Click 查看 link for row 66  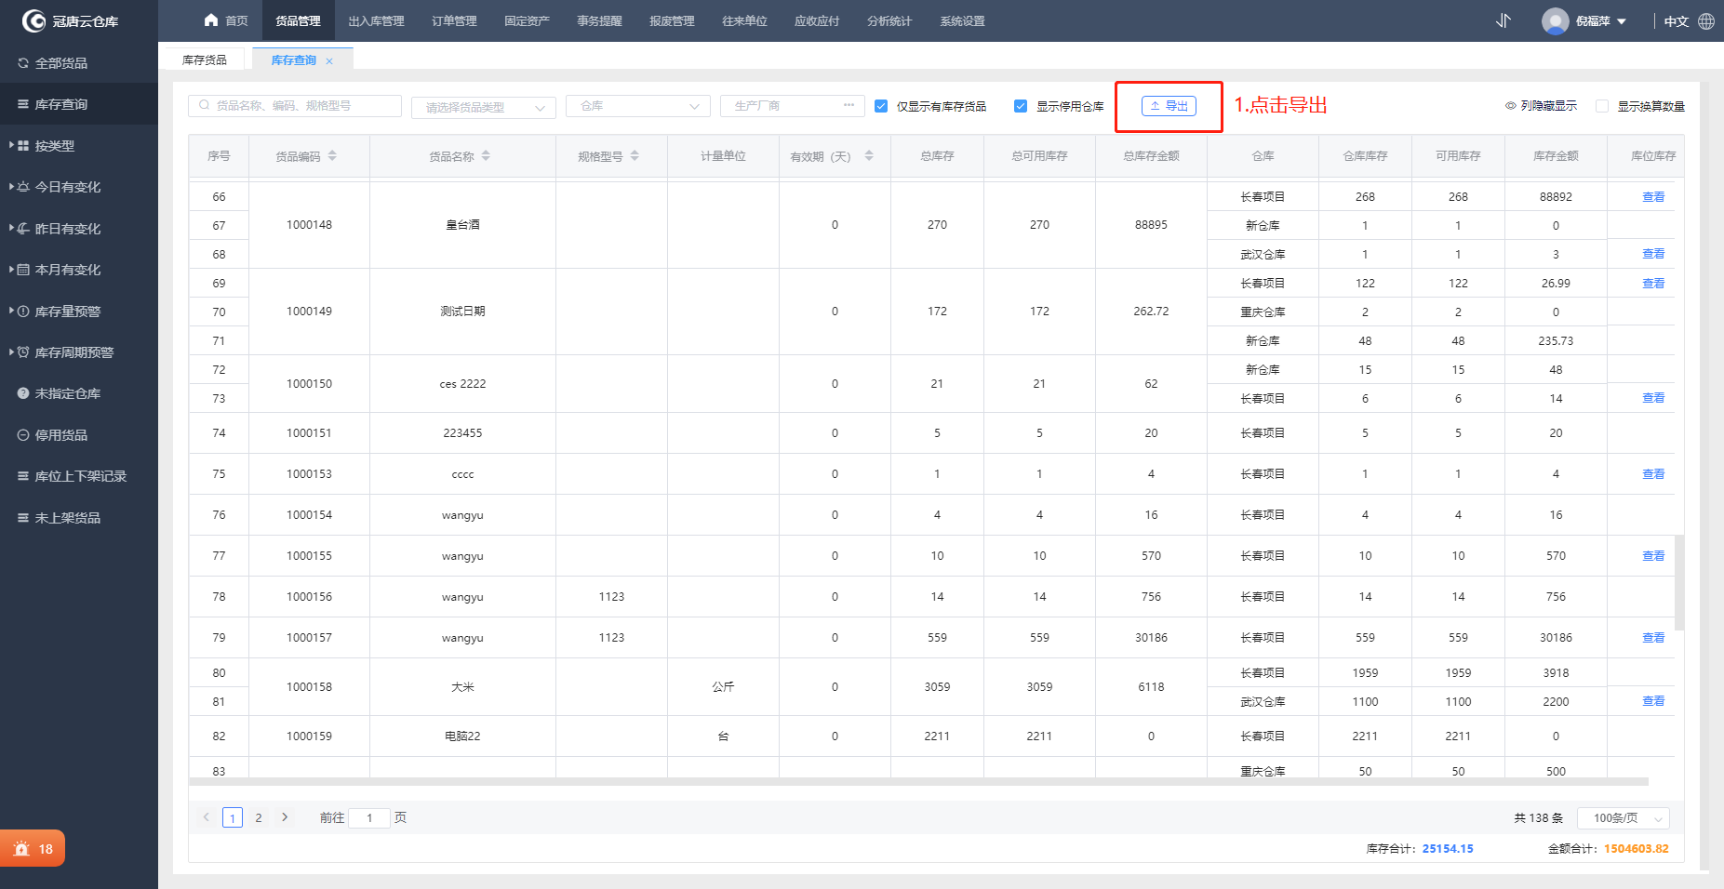click(1653, 197)
